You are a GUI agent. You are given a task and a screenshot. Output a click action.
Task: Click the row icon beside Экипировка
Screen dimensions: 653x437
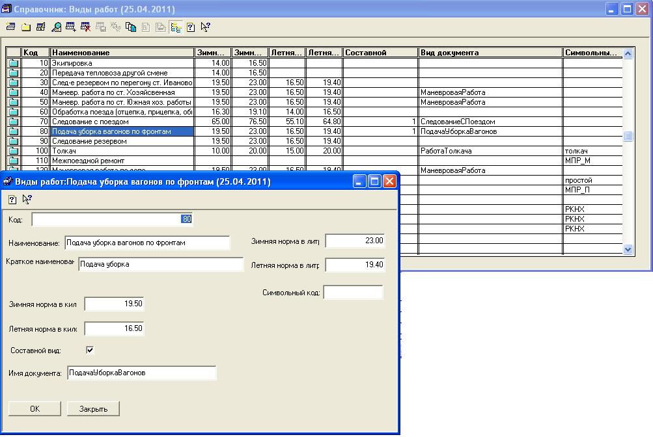click(14, 63)
